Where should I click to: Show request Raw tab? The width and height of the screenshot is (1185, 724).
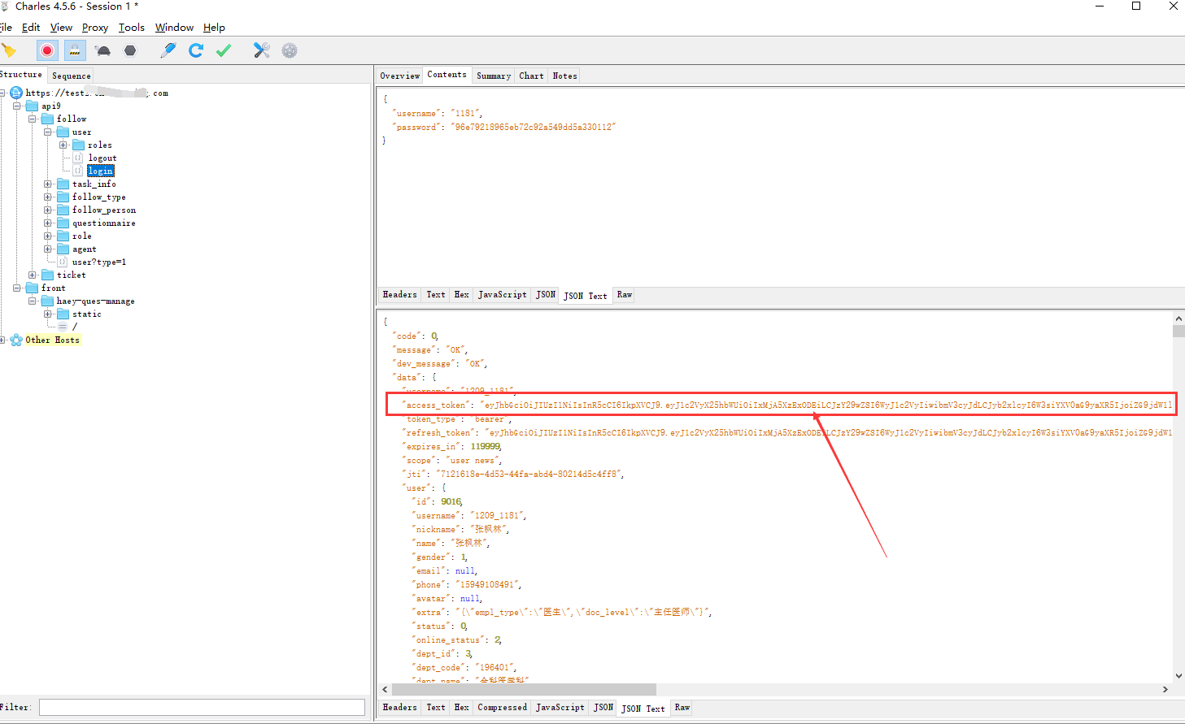coord(624,295)
